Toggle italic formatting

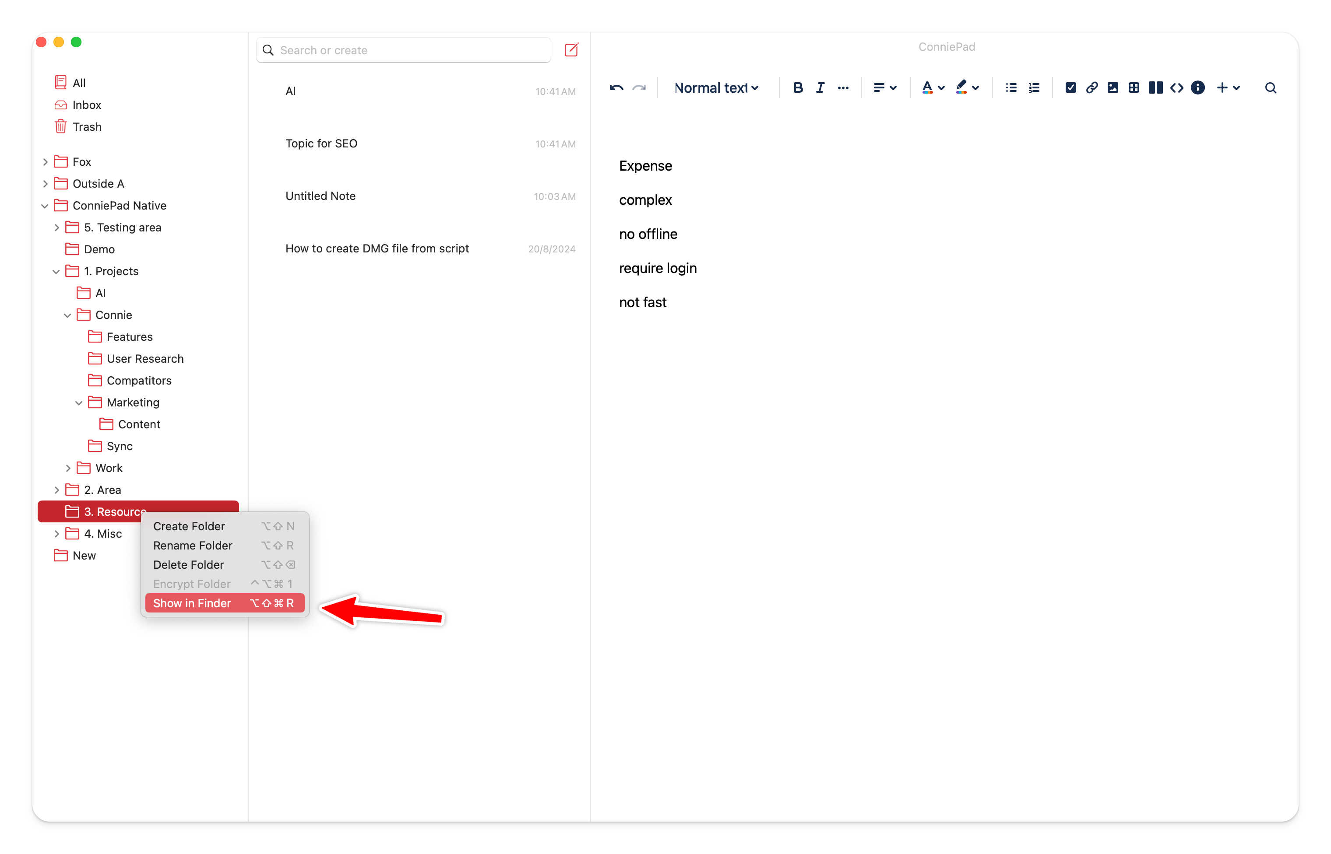click(x=820, y=87)
